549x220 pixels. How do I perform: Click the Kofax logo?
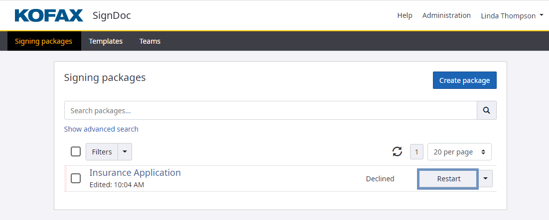49,15
